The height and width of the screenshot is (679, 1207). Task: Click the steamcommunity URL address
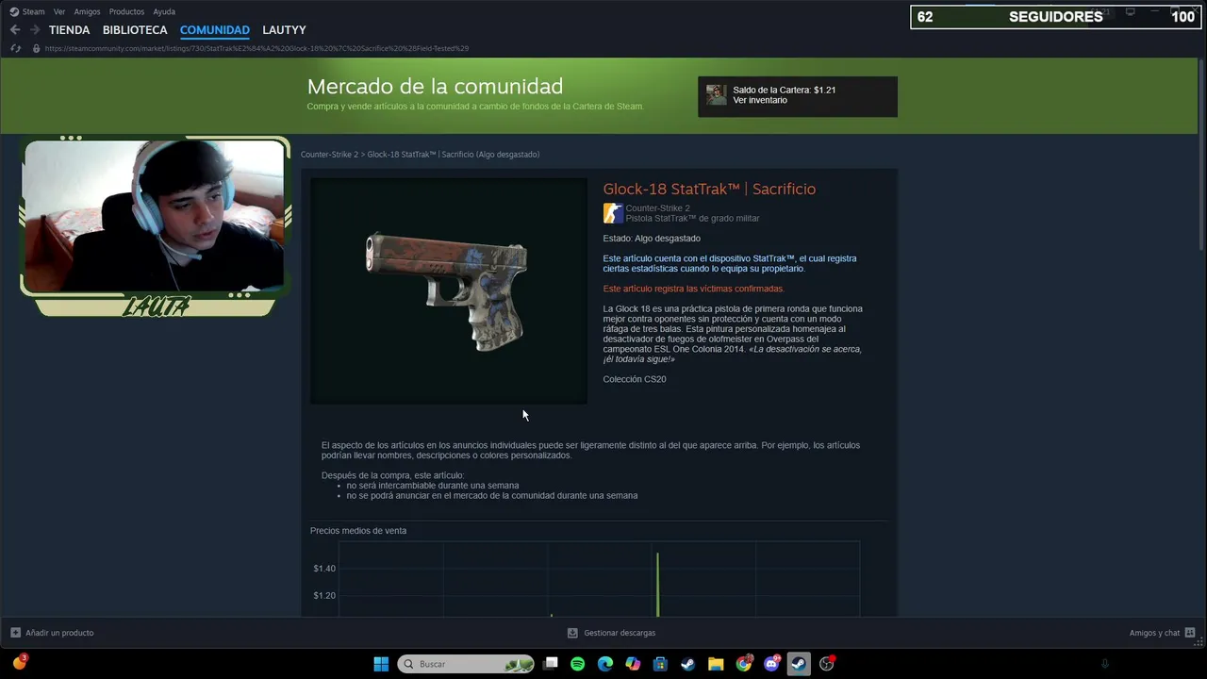pos(256,48)
